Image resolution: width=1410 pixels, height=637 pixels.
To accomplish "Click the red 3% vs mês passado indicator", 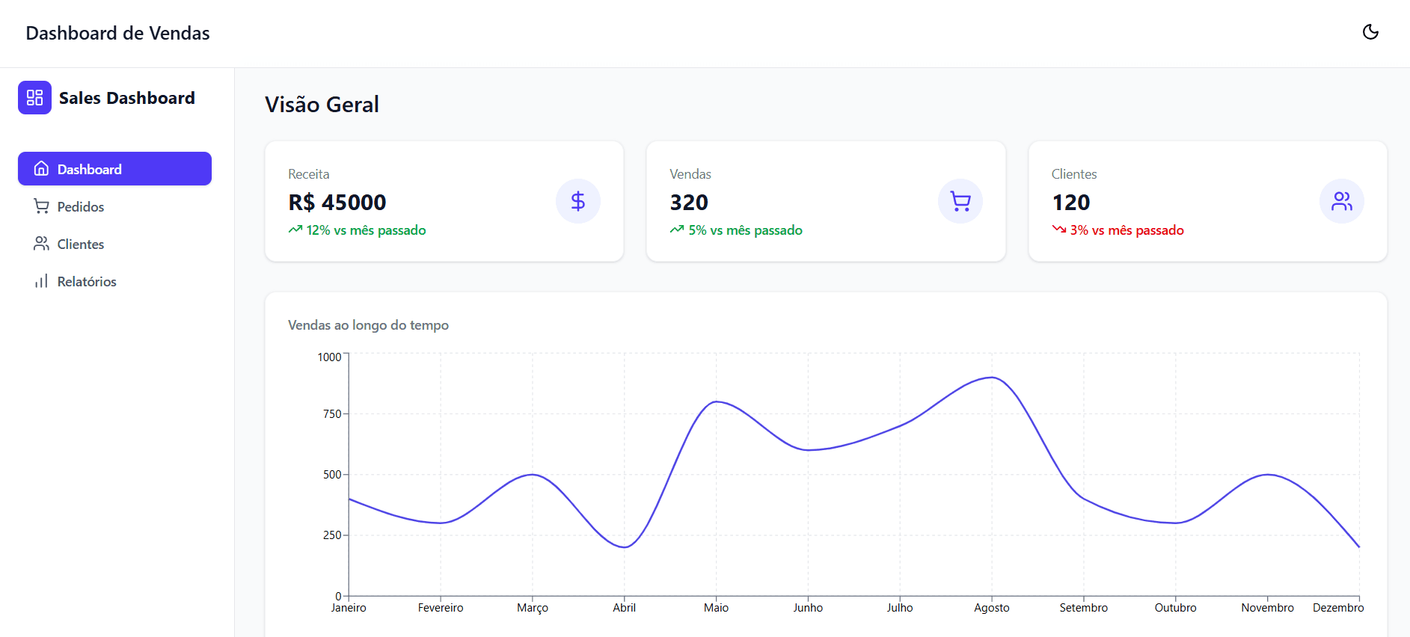I will (x=1118, y=230).
